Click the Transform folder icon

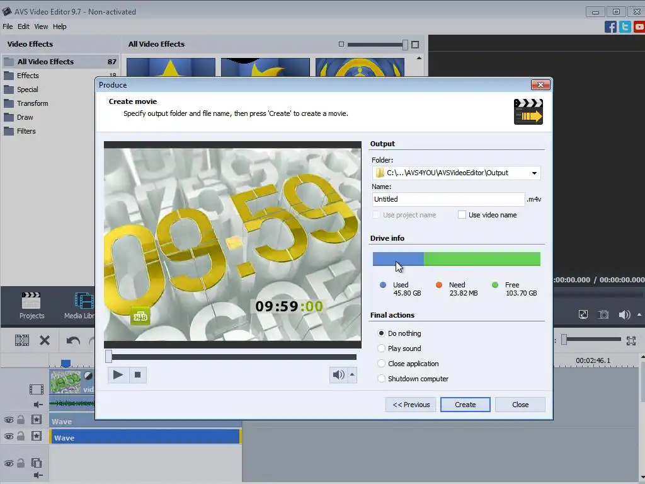(x=9, y=103)
